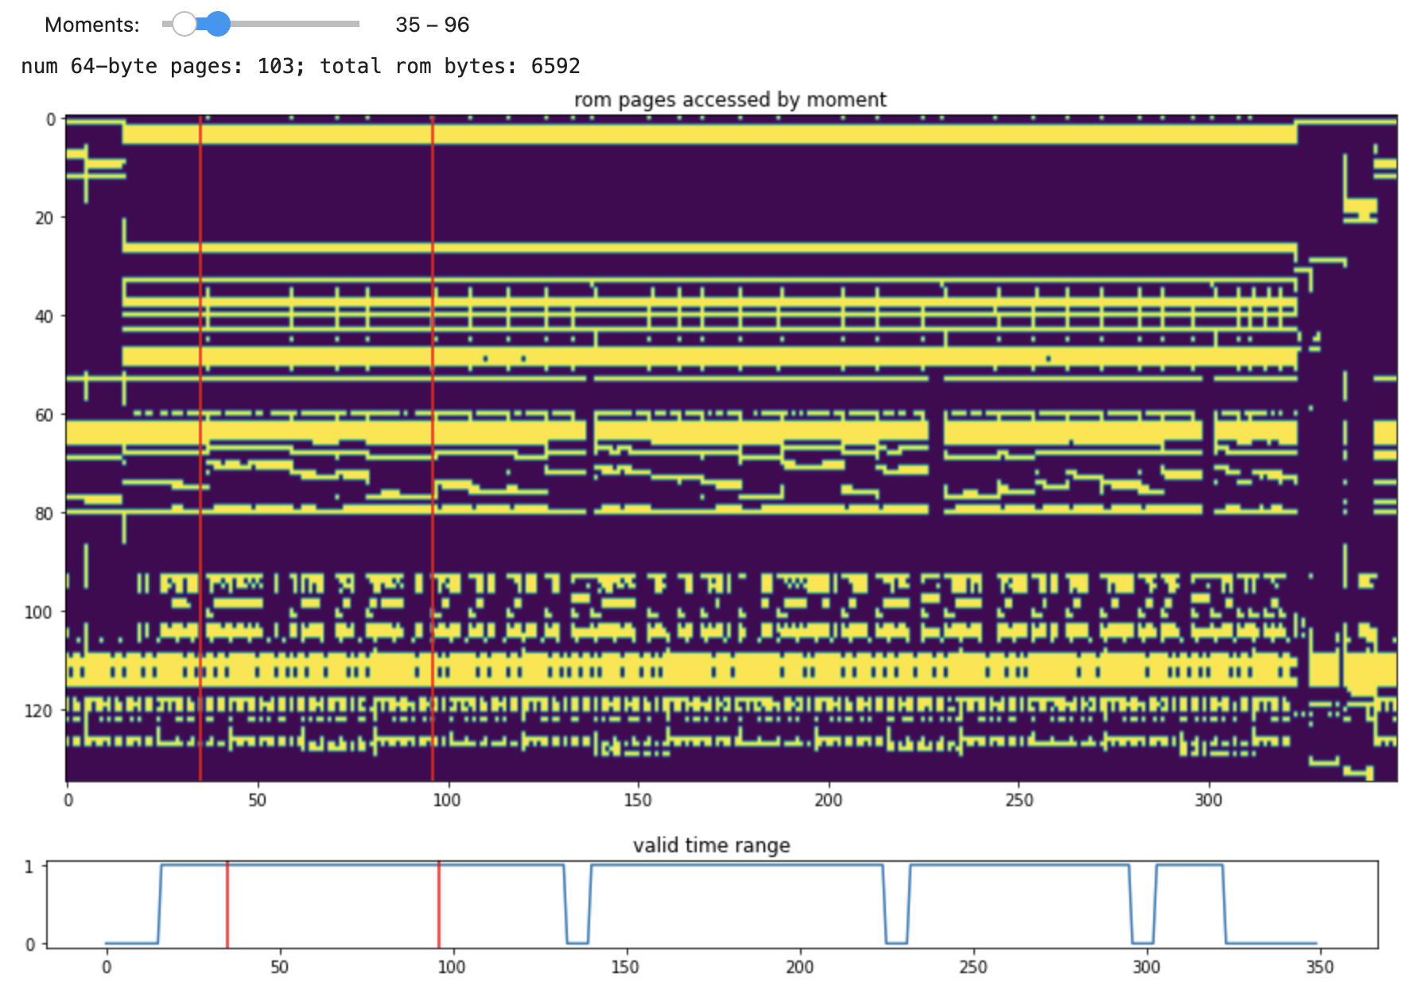Click the blue right handle of Moments slider
Viewport: 1414px width, 997px height.
[216, 25]
